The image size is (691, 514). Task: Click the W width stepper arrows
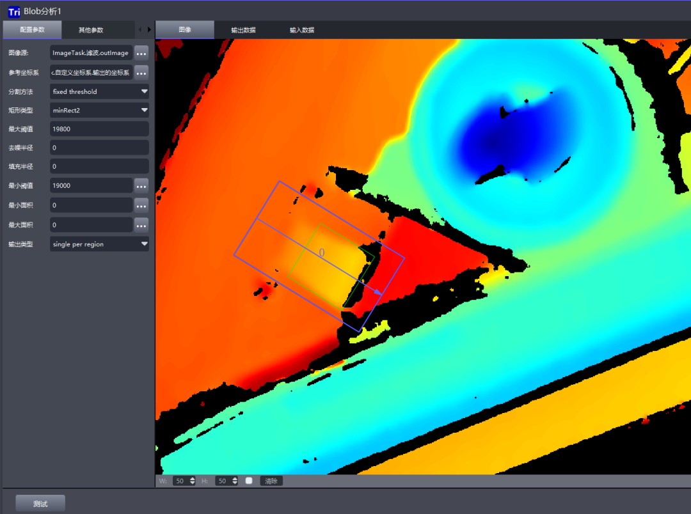coord(193,481)
